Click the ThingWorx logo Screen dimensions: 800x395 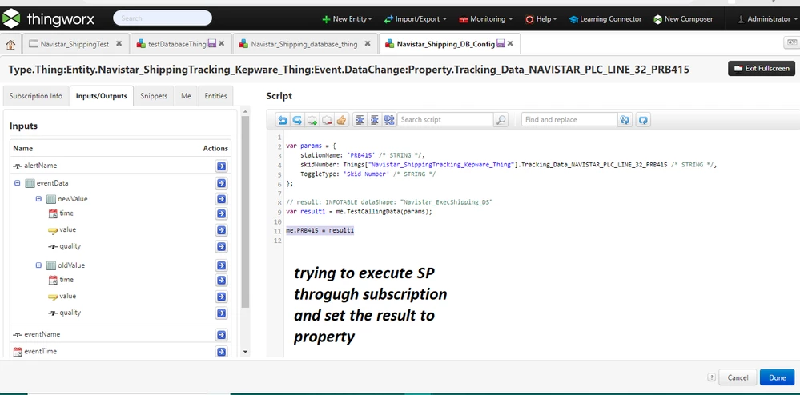point(49,18)
